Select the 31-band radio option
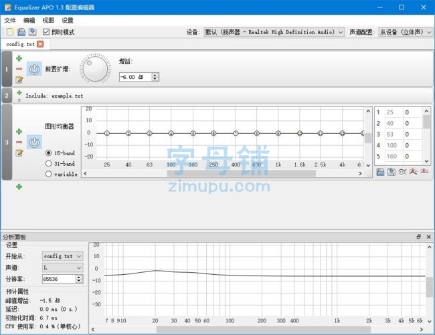 [x=48, y=163]
